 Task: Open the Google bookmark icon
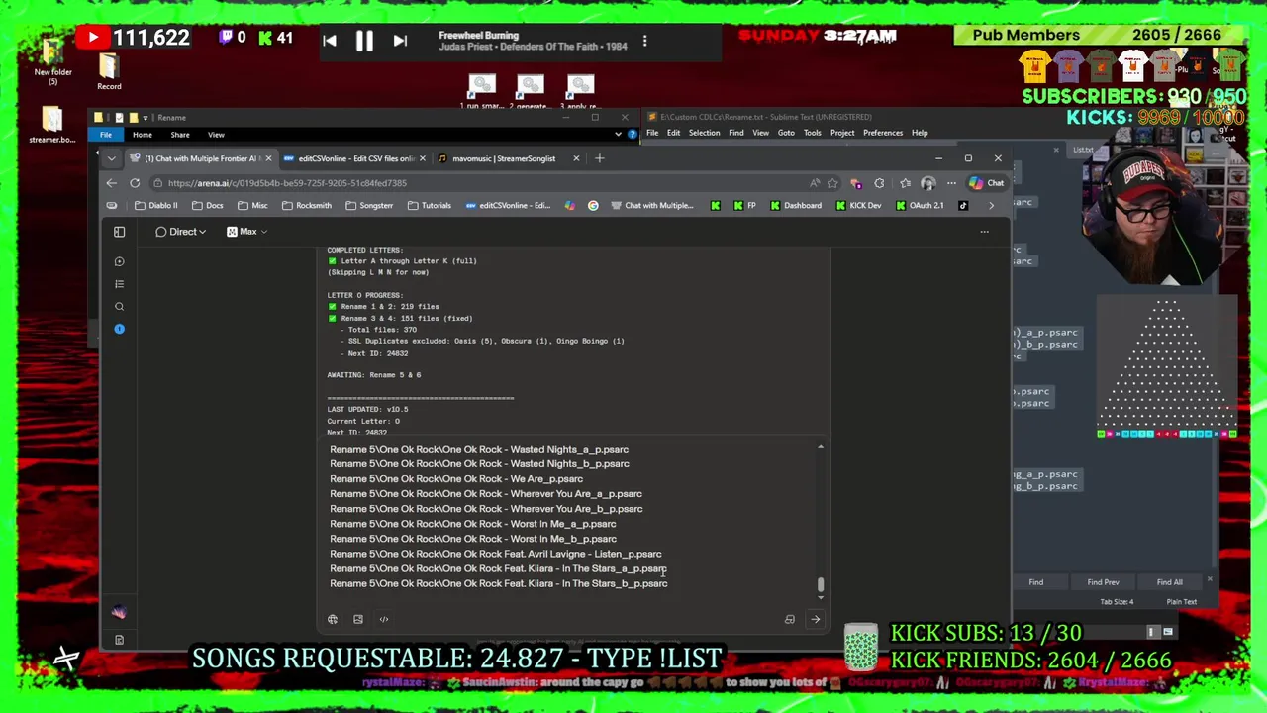(593, 206)
